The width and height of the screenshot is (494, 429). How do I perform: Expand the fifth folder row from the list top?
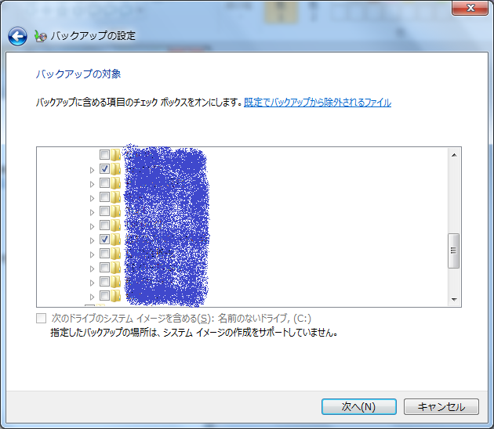coord(92,213)
